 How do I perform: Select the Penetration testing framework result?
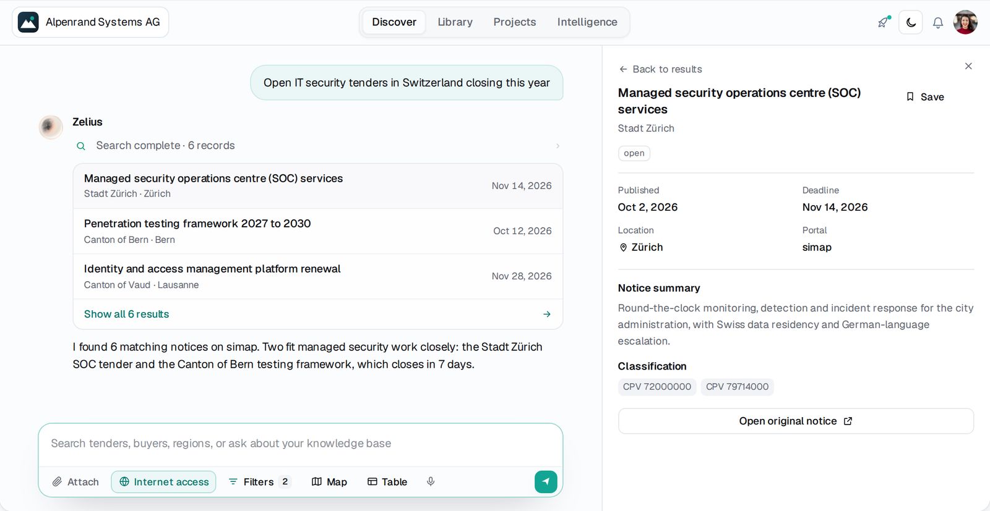[318, 231]
